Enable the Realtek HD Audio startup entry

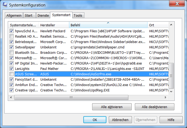[12, 37]
